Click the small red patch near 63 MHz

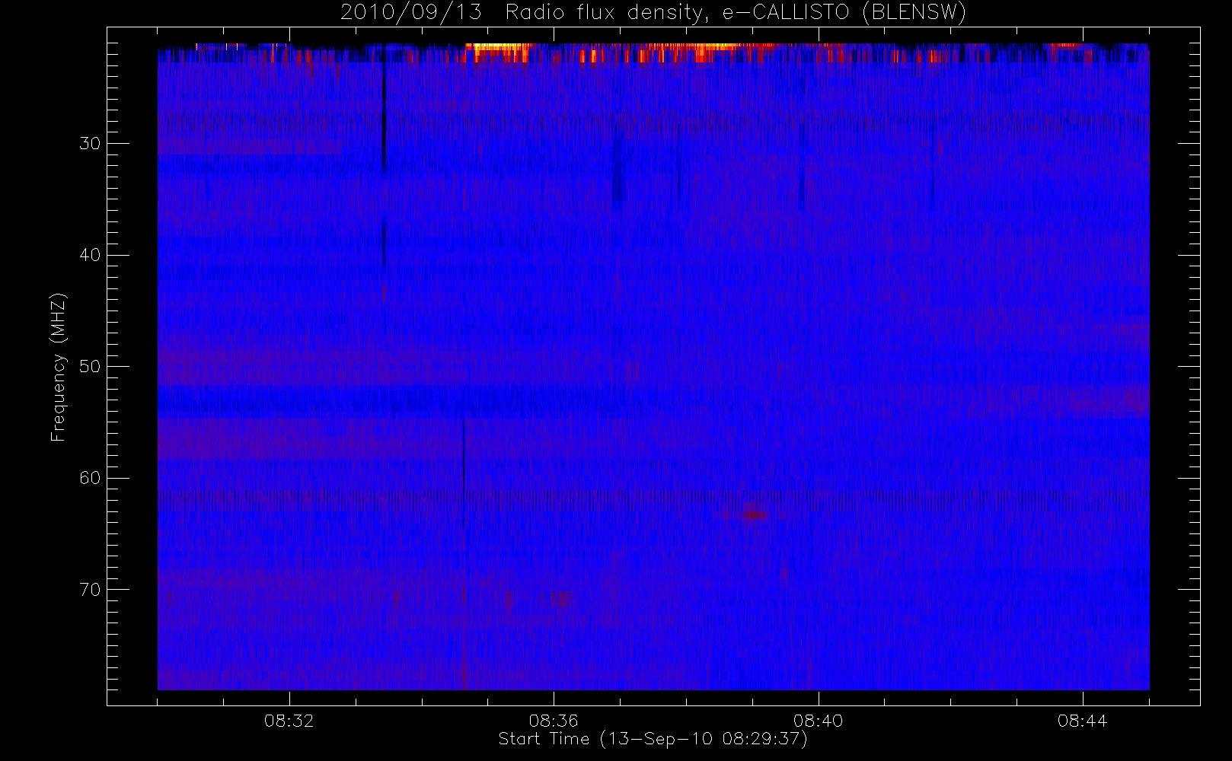755,512
